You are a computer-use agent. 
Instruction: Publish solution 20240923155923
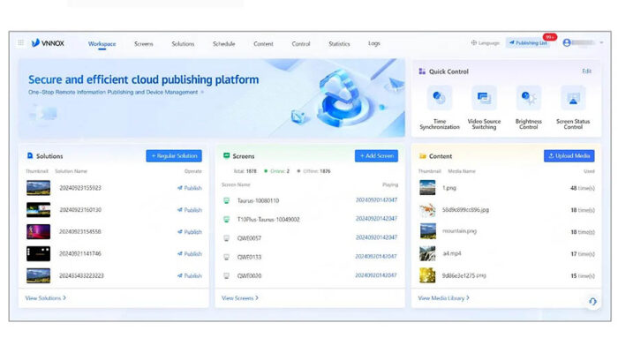190,188
